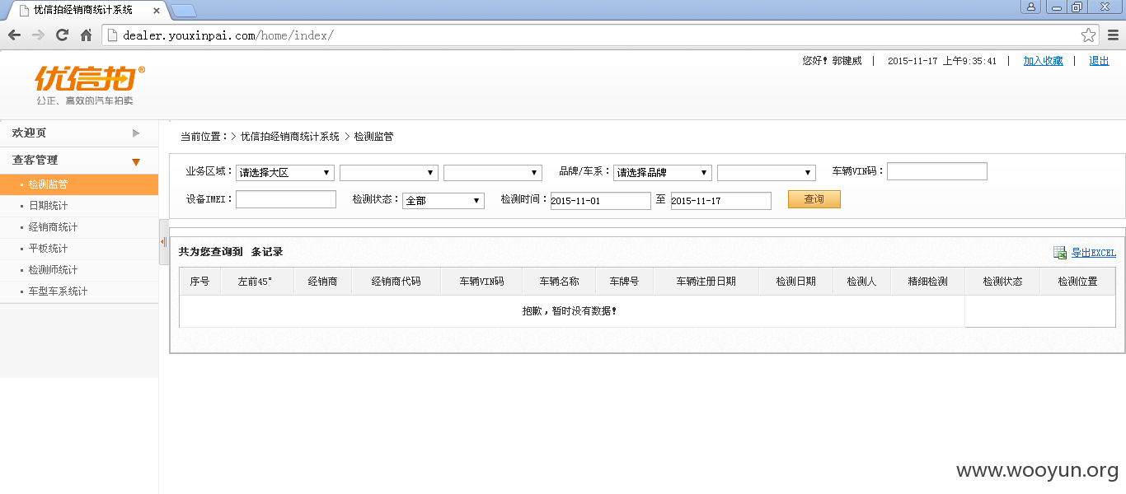Open the car series dropdown beside brand
Image resolution: width=1126 pixels, height=494 pixels.
point(767,173)
